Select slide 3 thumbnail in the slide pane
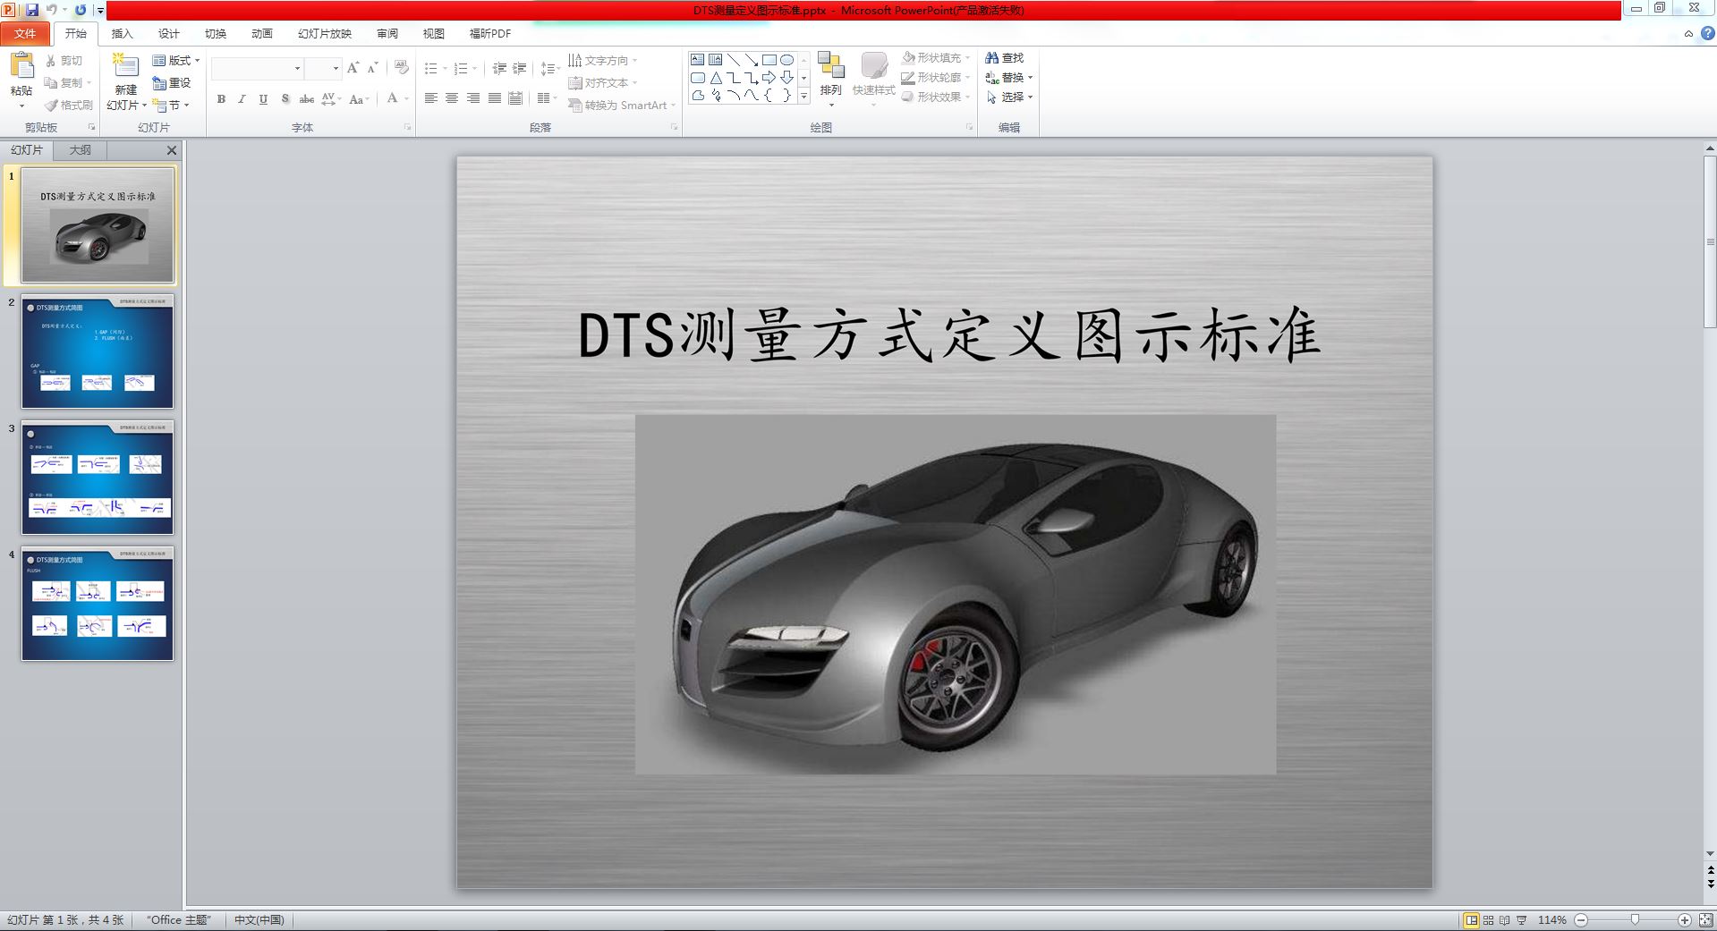1717x931 pixels. [97, 478]
